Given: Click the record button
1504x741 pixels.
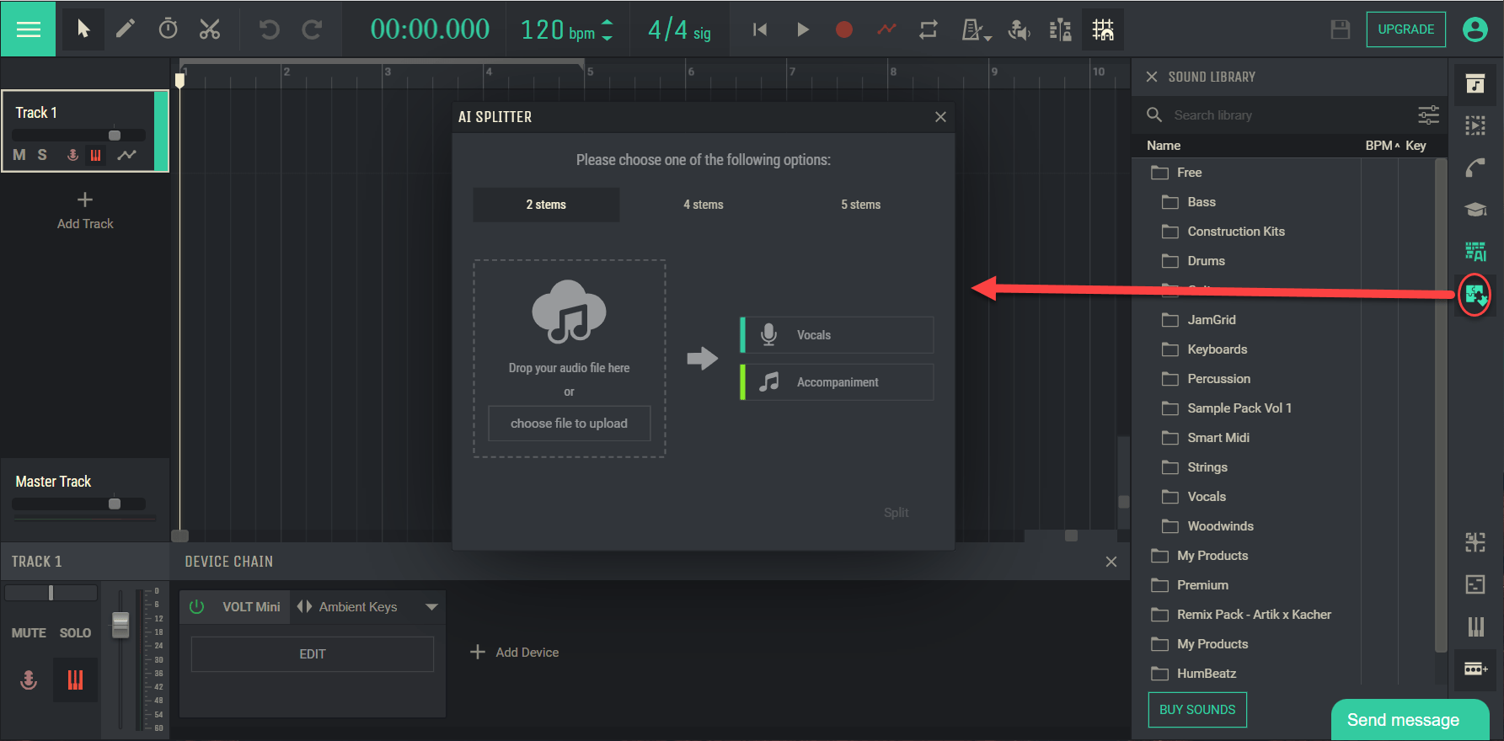Looking at the screenshot, I should coord(843,29).
